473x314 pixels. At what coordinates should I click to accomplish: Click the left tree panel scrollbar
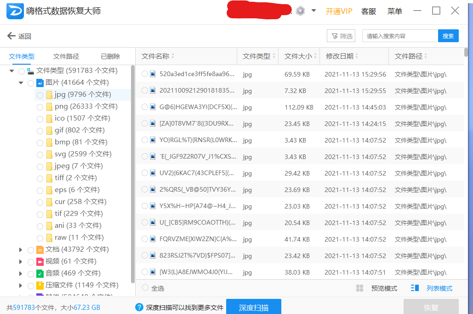(133, 175)
